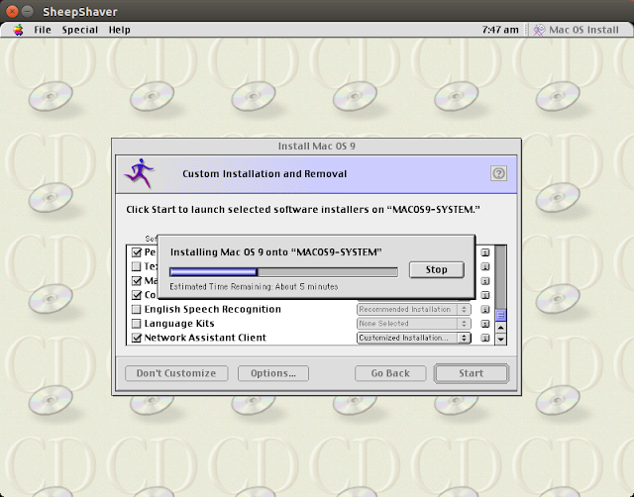
Task: Click the 7:47 am clock
Action: tap(500, 30)
